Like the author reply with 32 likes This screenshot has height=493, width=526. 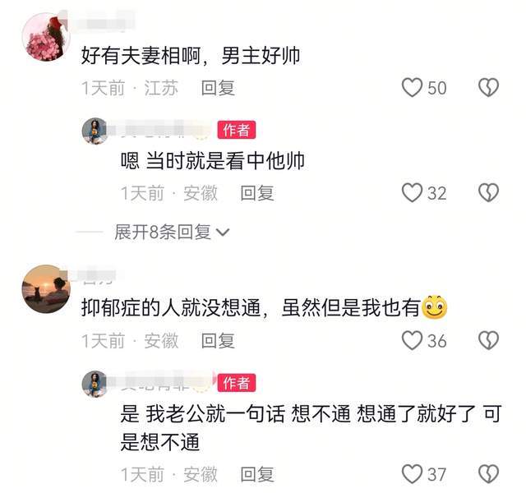click(412, 193)
